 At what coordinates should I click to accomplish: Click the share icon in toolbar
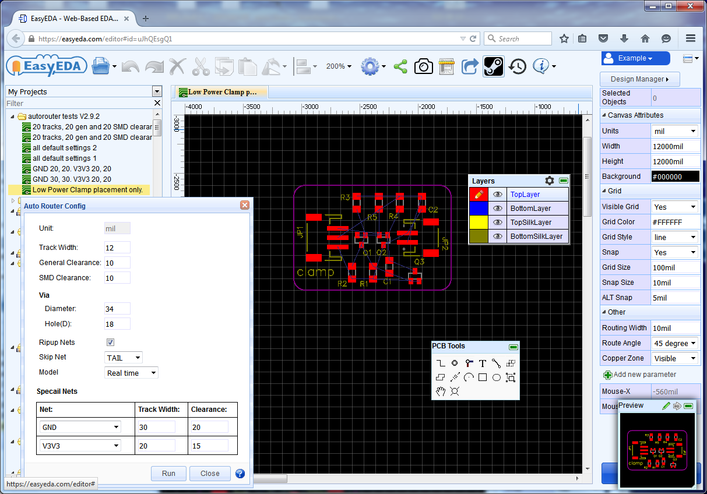[x=400, y=66]
